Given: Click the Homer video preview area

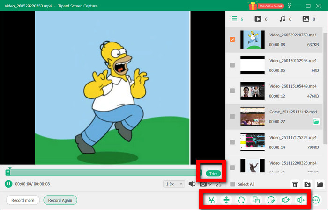Looking at the screenshot, I should [112, 88].
